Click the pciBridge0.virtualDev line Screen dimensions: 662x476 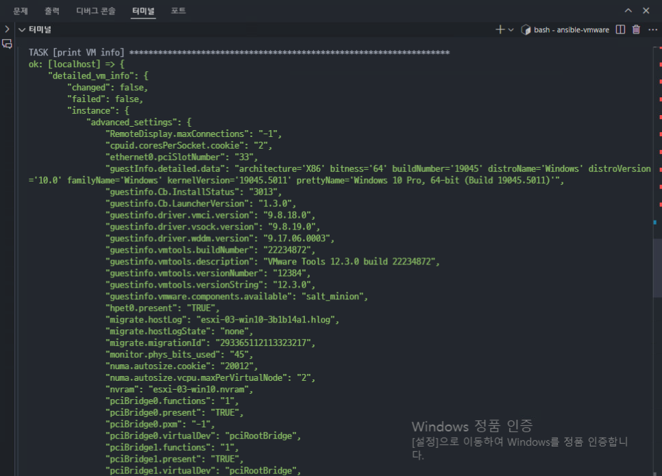pos(203,436)
